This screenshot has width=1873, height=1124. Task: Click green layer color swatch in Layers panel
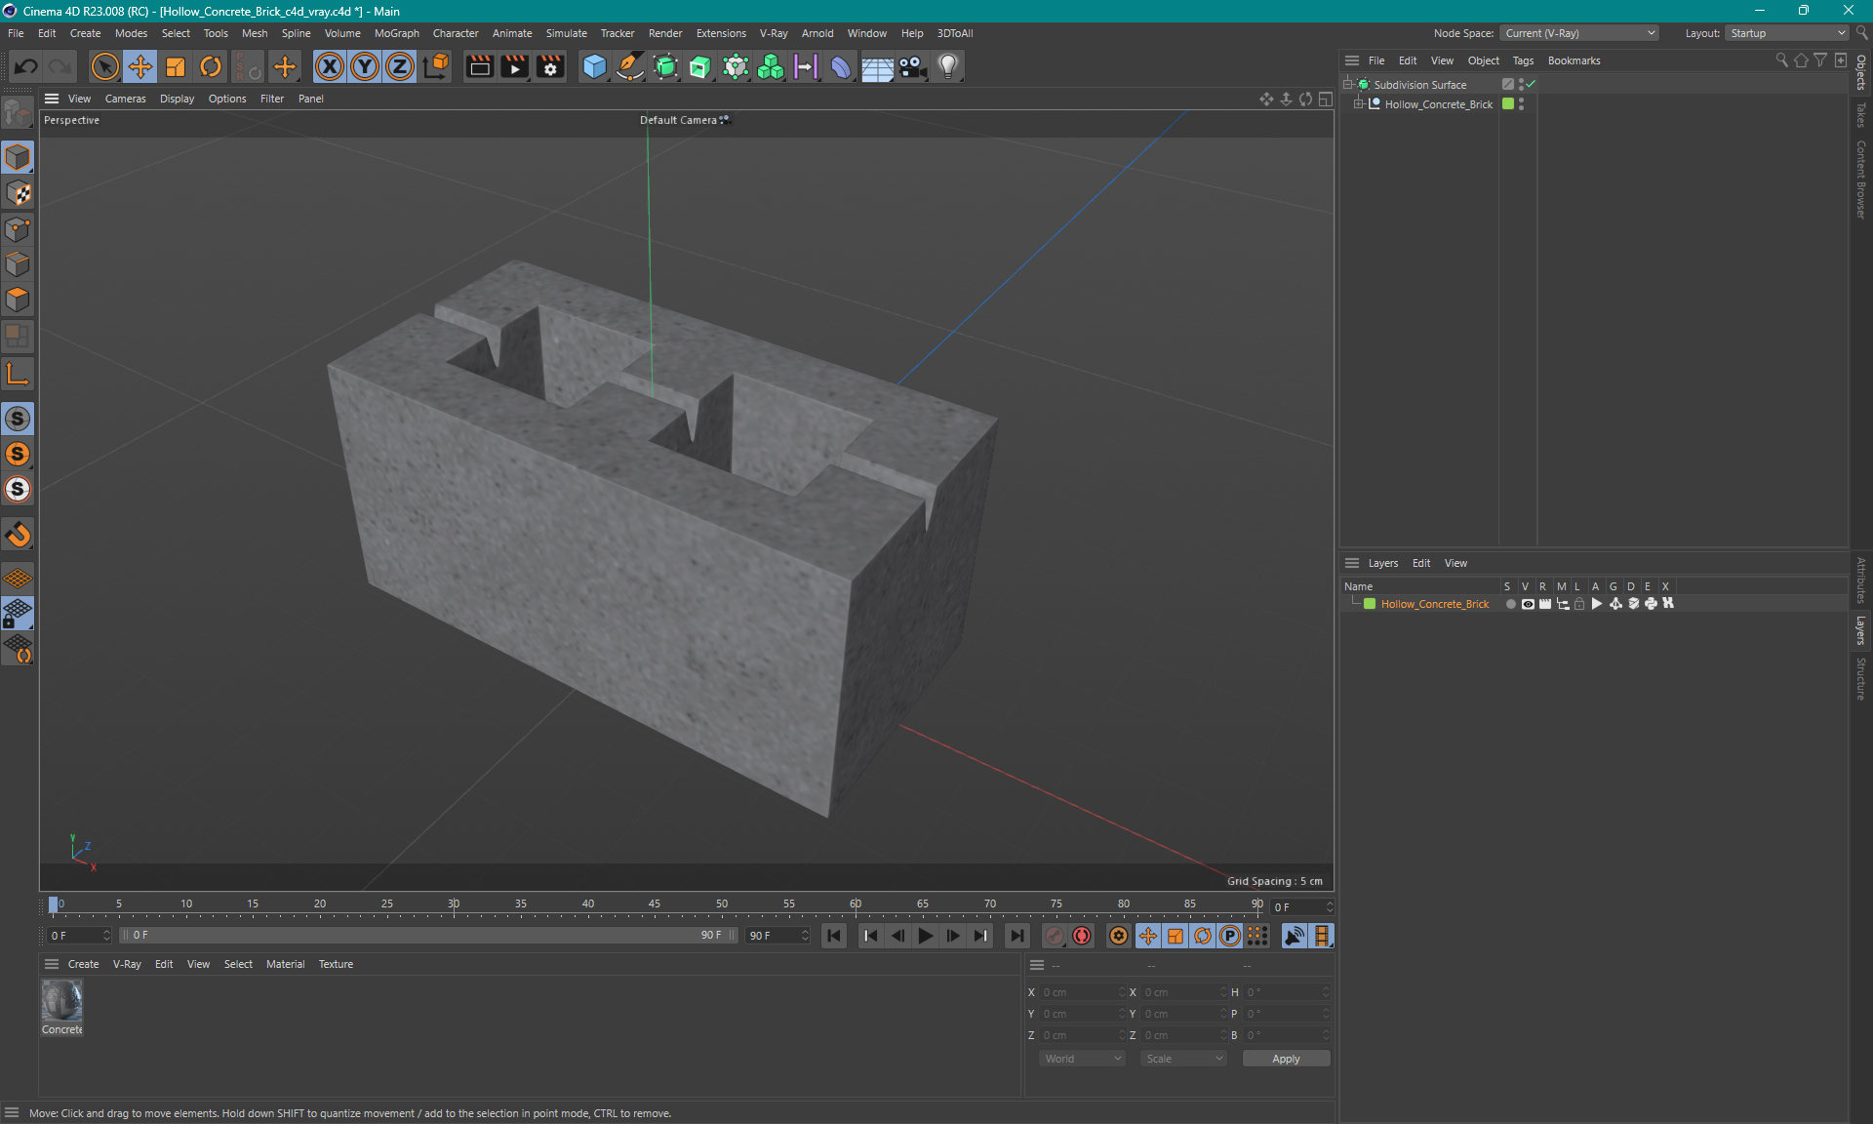click(x=1370, y=604)
